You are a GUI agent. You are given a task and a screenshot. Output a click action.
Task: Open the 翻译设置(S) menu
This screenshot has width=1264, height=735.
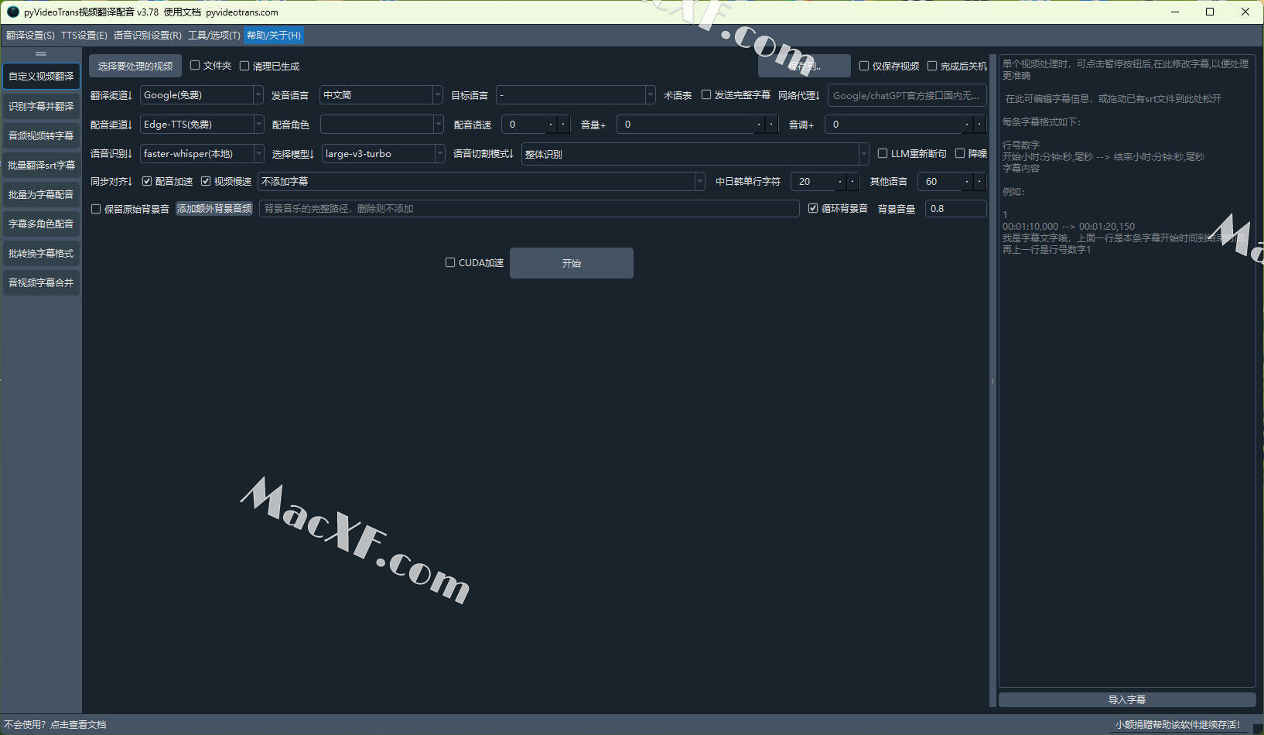pos(30,36)
